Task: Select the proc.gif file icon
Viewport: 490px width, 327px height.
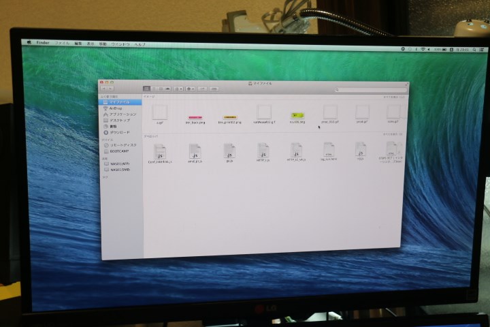Action: tap(362, 112)
